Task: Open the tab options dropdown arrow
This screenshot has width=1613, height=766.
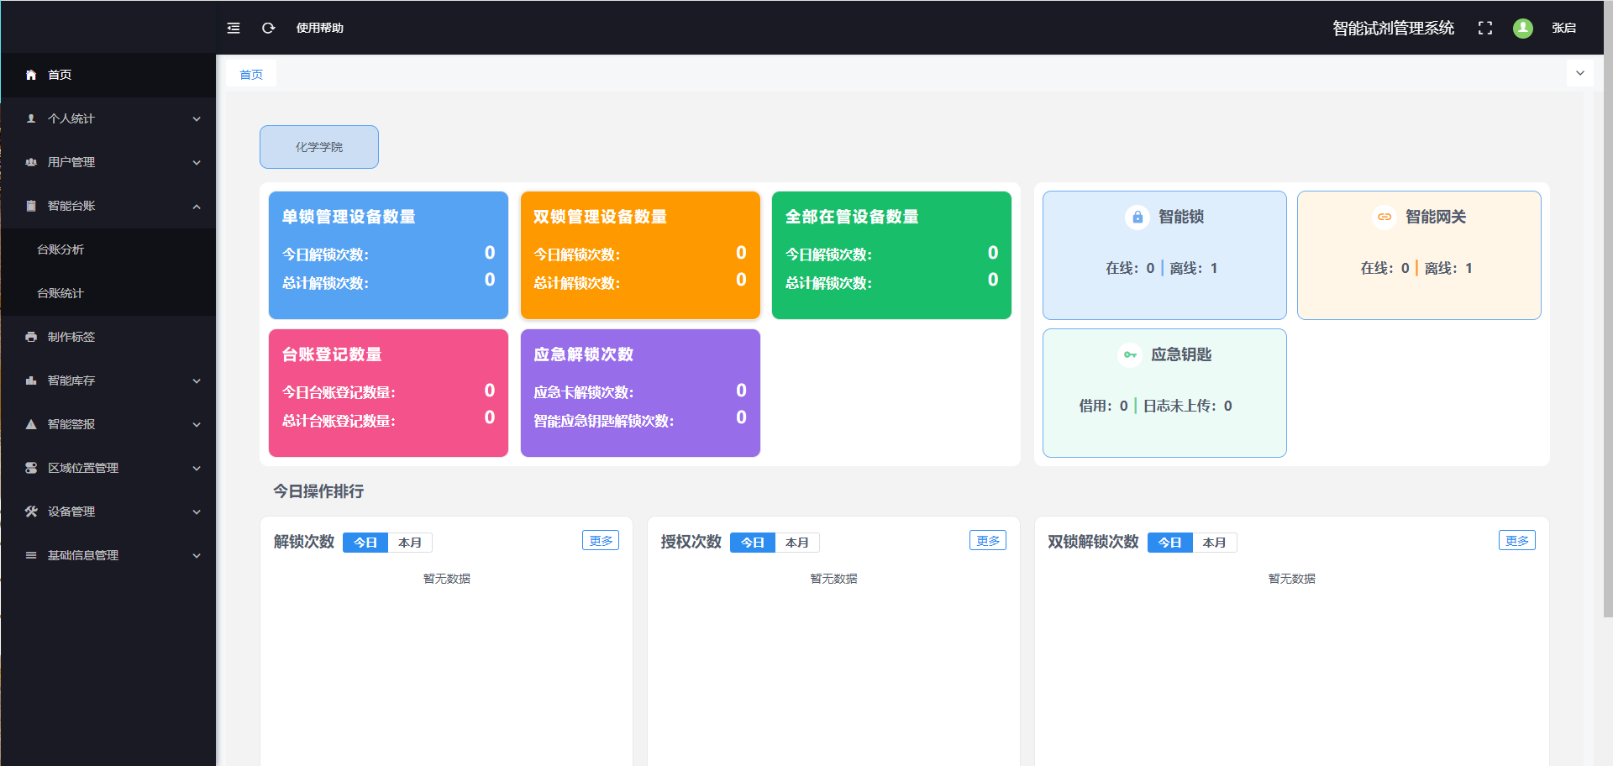Action: pos(1579,73)
